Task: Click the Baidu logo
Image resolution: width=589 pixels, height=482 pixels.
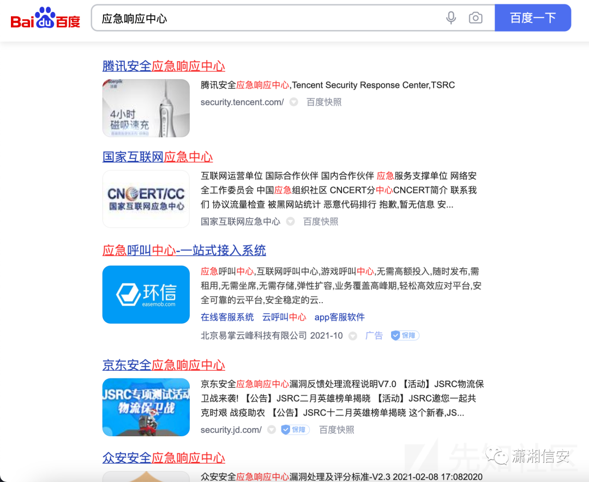Action: (45, 17)
